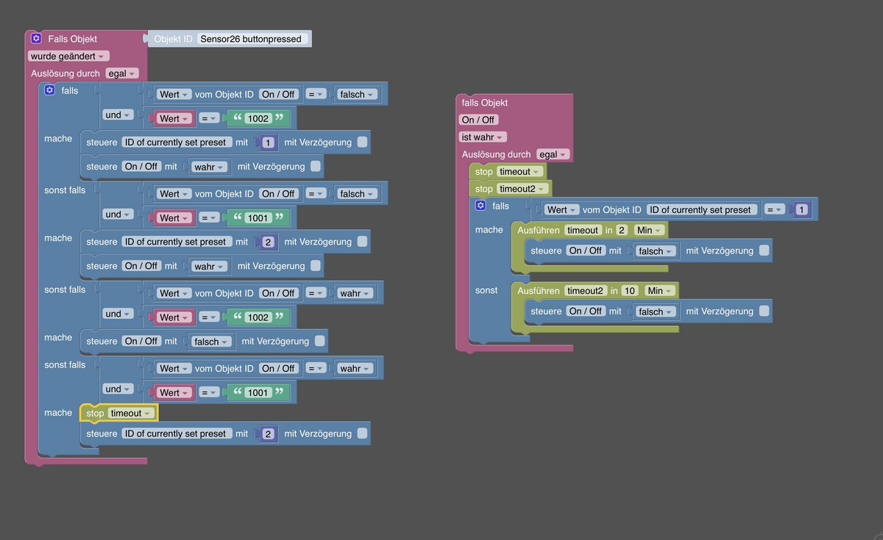The image size is (883, 540).
Task: Edit the text value 1002 in first condition
Action: 258,118
